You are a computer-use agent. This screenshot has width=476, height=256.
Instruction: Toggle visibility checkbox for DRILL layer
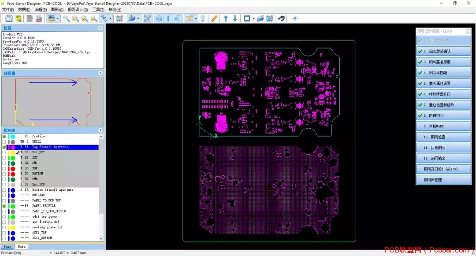(4, 142)
